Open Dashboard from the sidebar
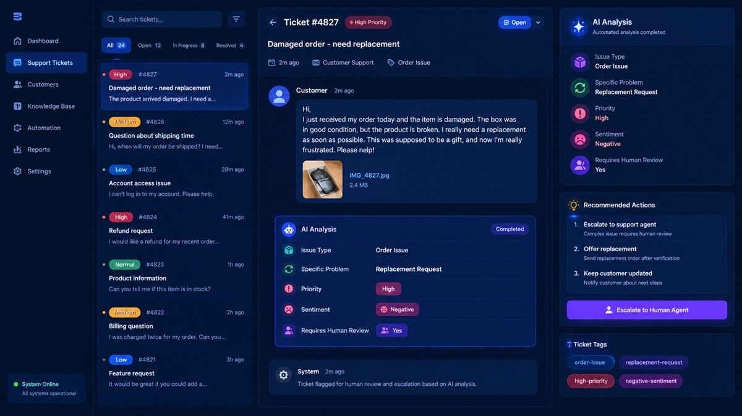The height and width of the screenshot is (416, 742). coord(46,41)
